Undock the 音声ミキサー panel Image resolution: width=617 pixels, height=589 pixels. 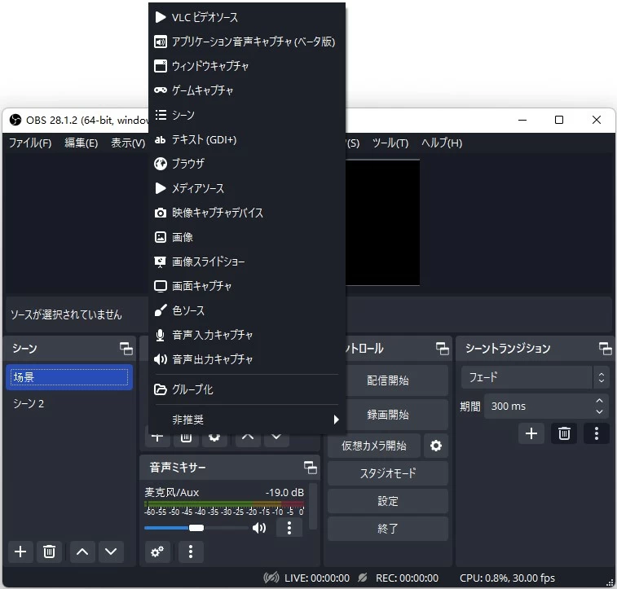coord(310,467)
